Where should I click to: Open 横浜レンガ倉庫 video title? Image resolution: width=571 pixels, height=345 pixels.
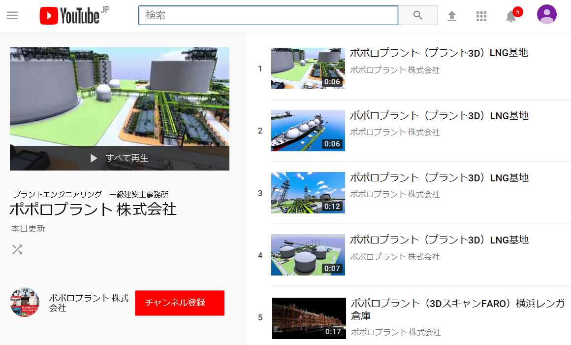458,309
